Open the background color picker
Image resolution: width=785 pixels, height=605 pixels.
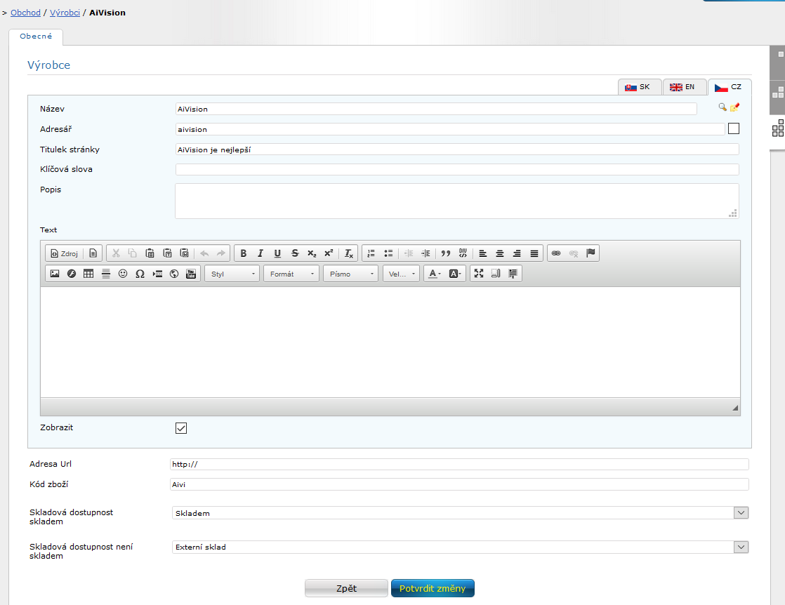click(x=454, y=274)
